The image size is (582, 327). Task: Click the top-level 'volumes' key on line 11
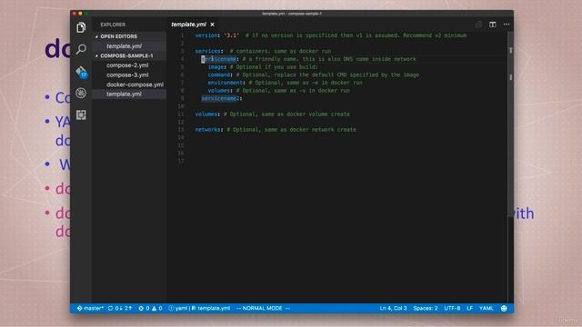coord(206,114)
